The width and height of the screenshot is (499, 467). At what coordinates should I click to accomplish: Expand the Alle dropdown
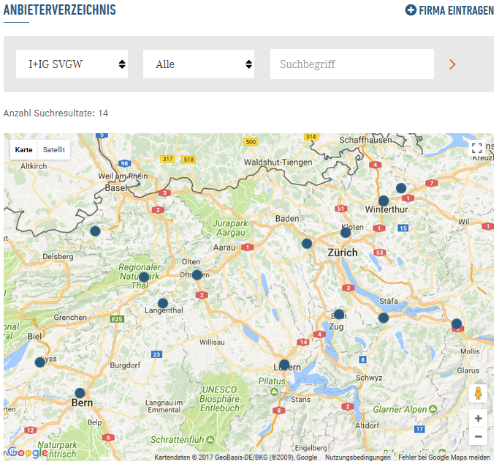(199, 64)
